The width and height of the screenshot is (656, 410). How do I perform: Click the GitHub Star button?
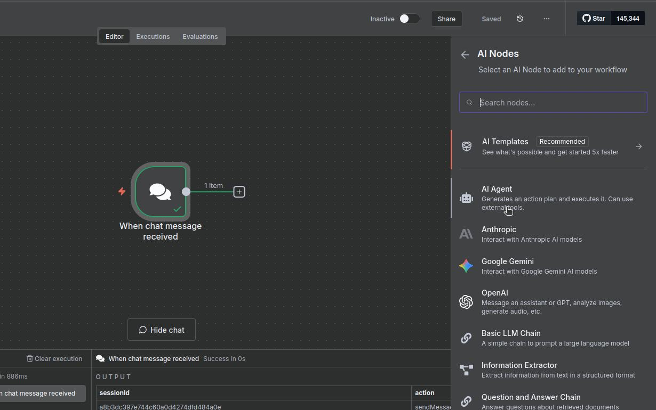[594, 19]
